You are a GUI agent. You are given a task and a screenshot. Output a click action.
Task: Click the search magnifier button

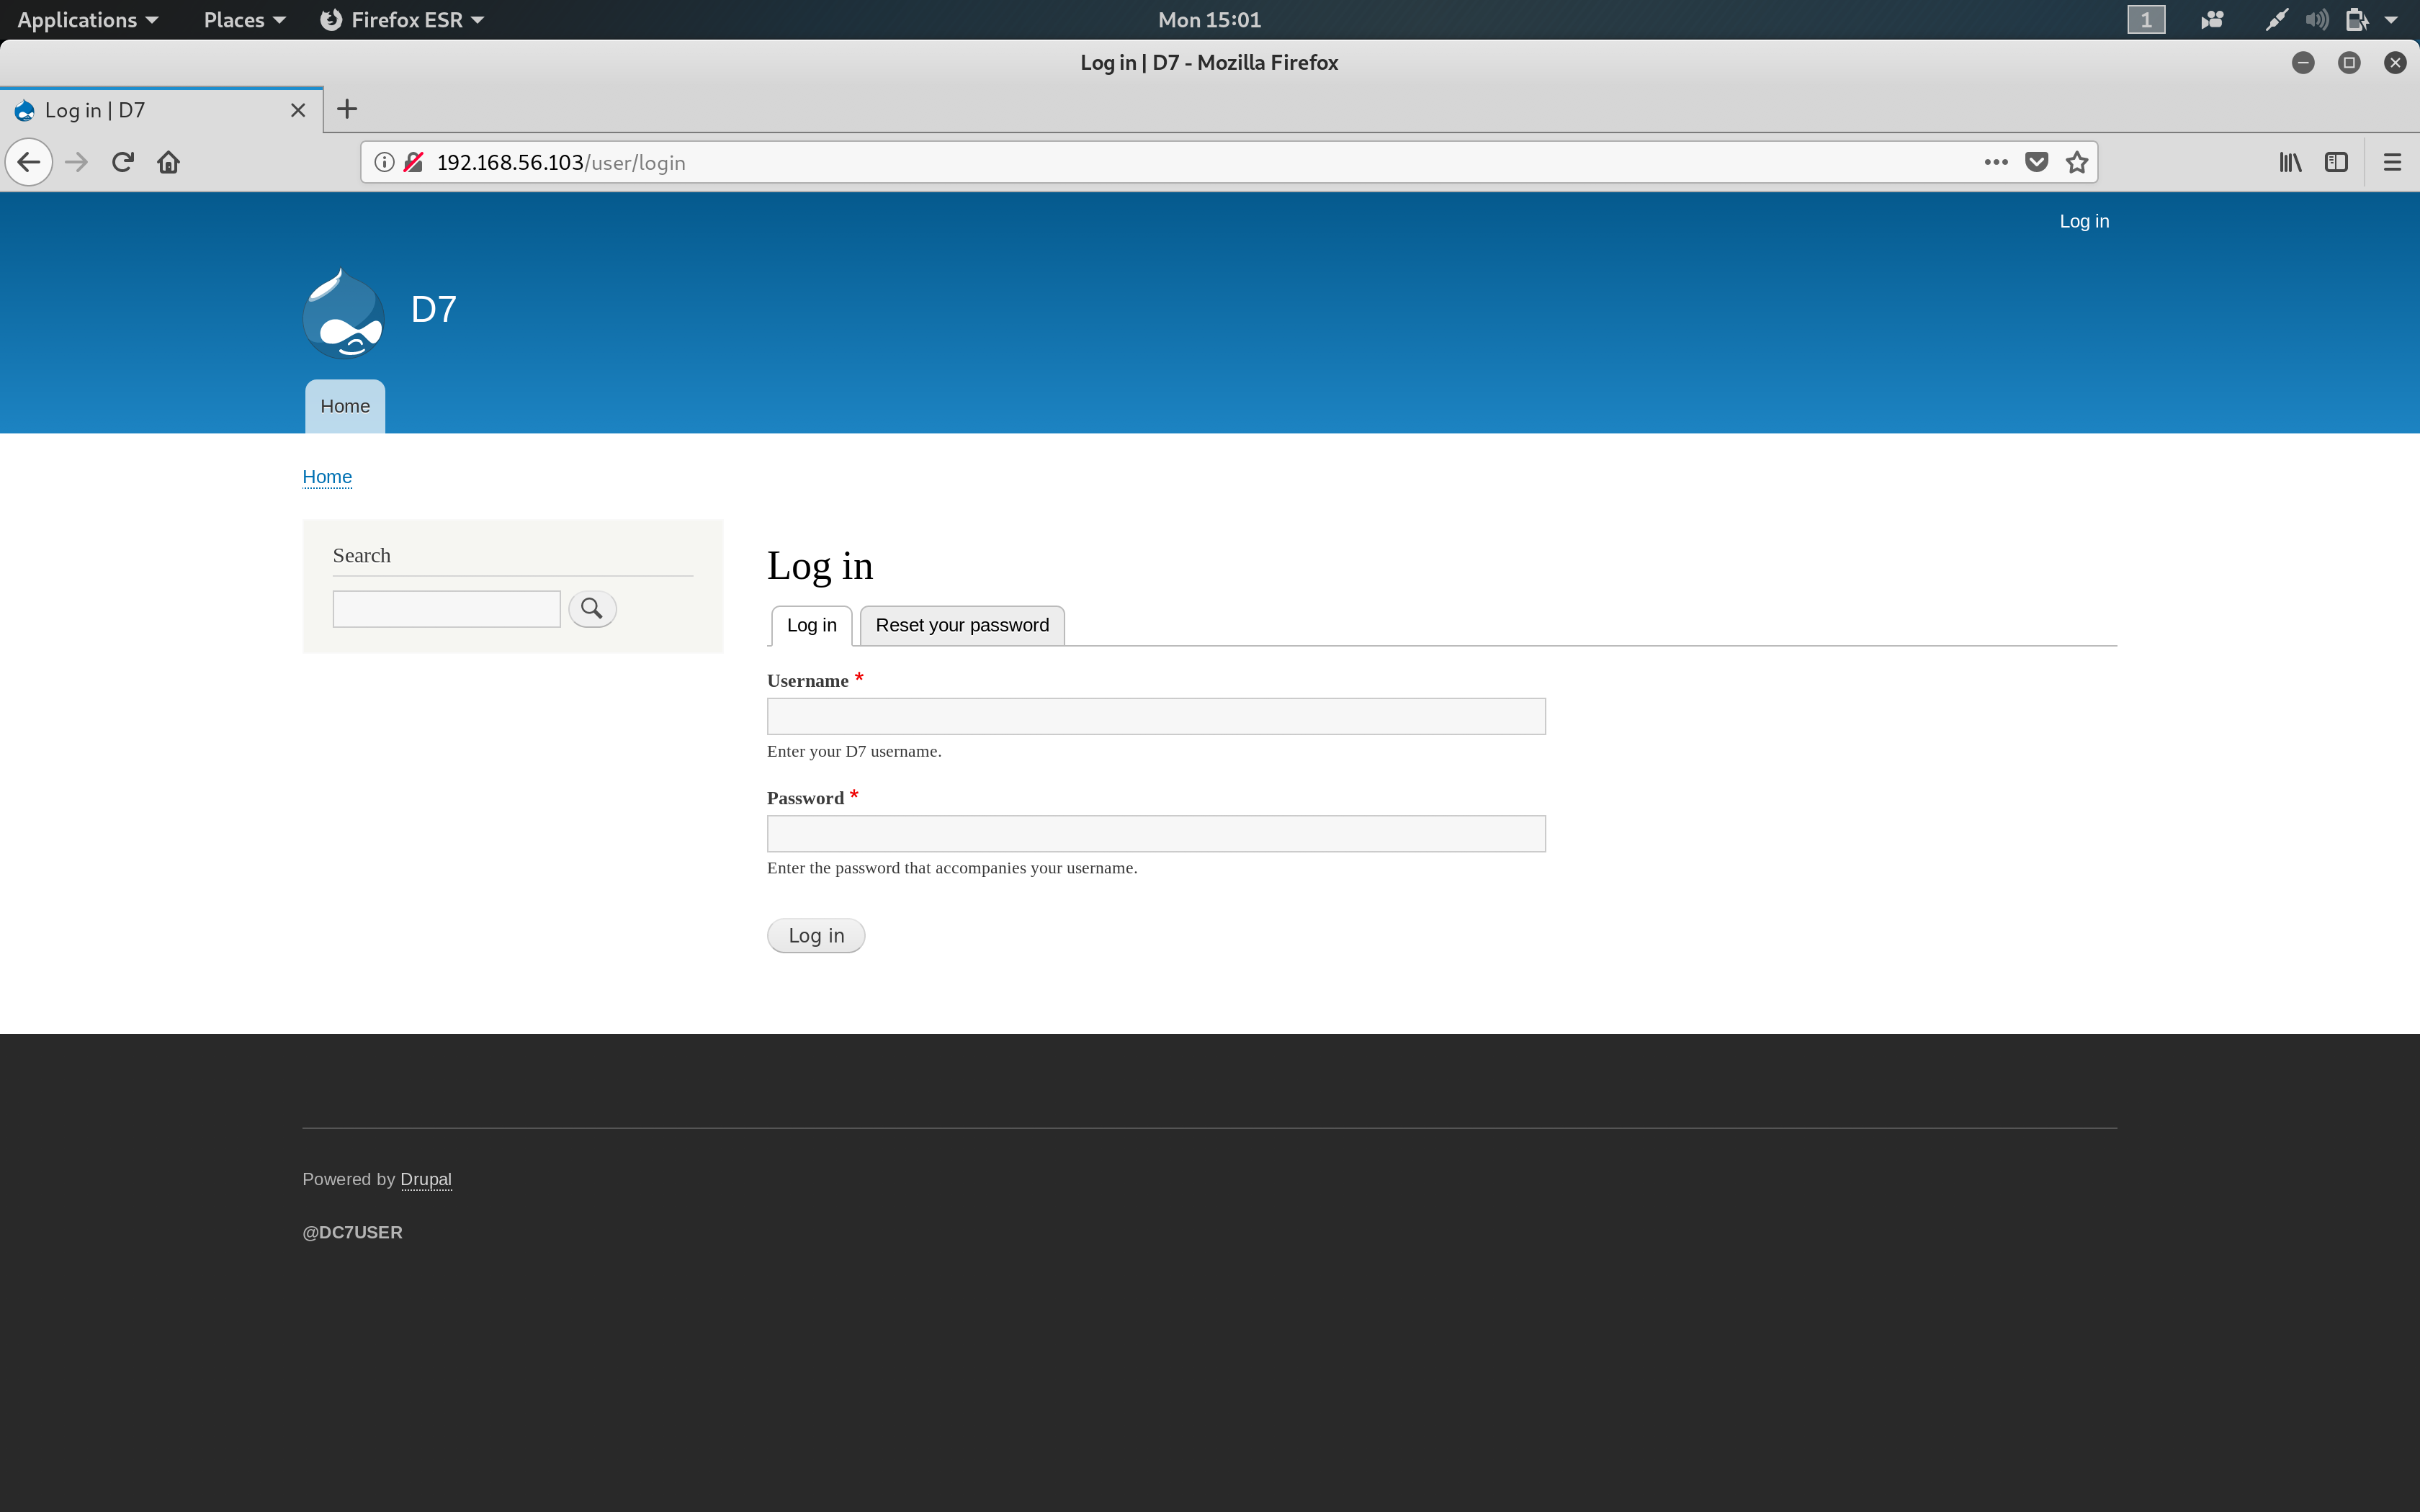click(x=592, y=608)
